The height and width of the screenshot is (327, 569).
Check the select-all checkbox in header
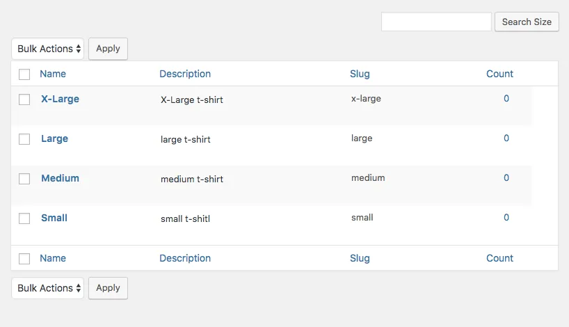click(24, 74)
